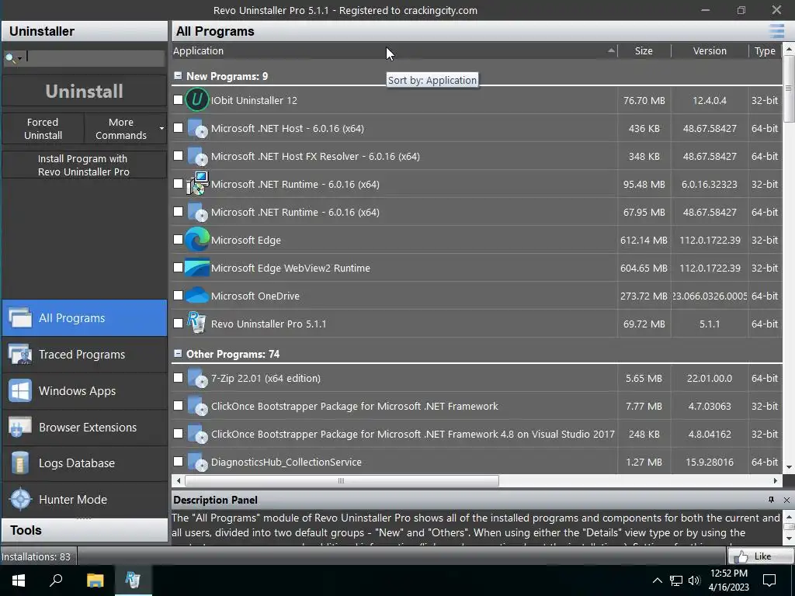Screen dimensions: 795x596
Task: Click ClickOnce Bootstrapper 4.7.03063 icon
Action: click(x=197, y=406)
